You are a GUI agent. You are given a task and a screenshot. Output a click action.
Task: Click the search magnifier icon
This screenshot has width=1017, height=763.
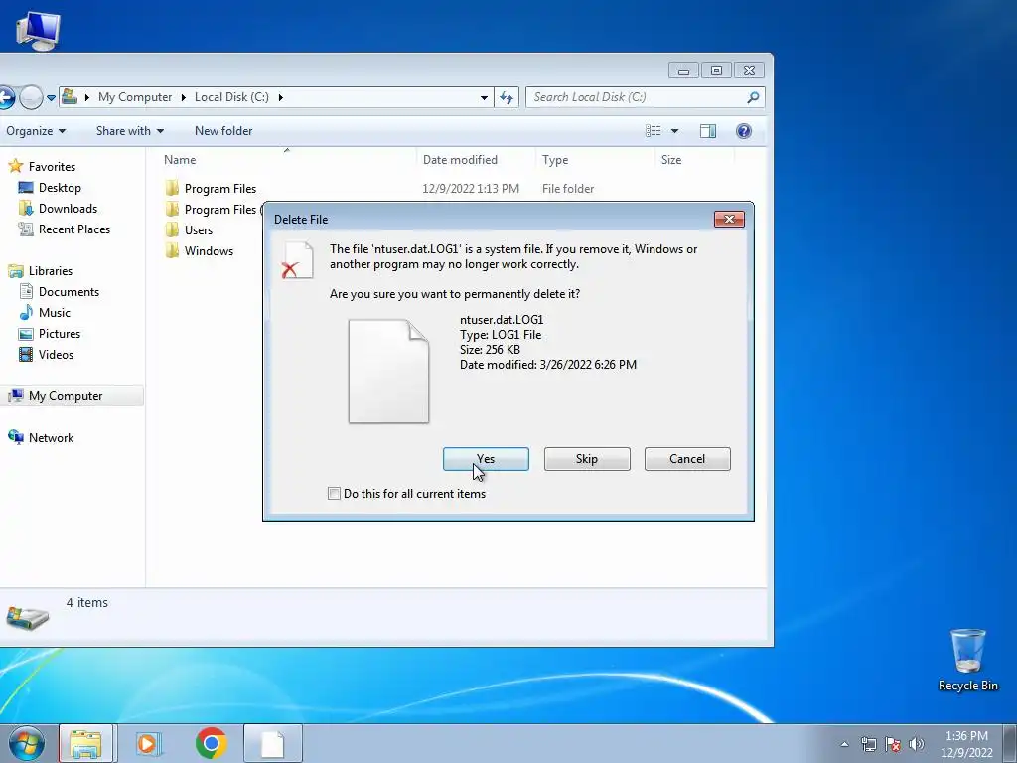tap(753, 97)
